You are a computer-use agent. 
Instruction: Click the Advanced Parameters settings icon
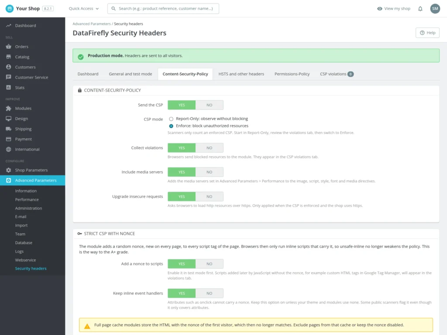[9, 180]
